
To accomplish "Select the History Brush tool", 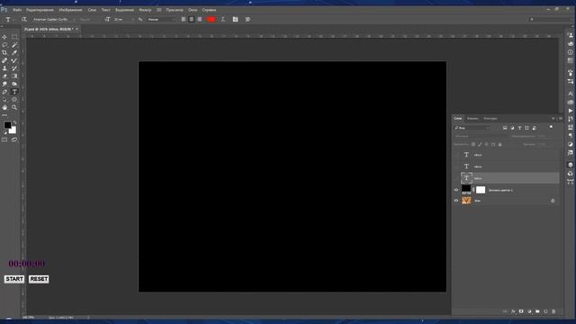I will [14, 68].
